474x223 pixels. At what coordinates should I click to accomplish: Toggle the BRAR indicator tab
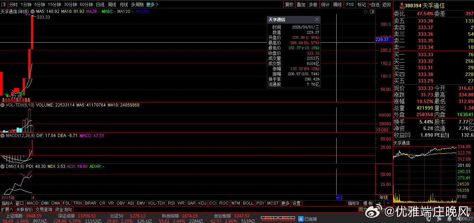pyautogui.click(x=91, y=203)
